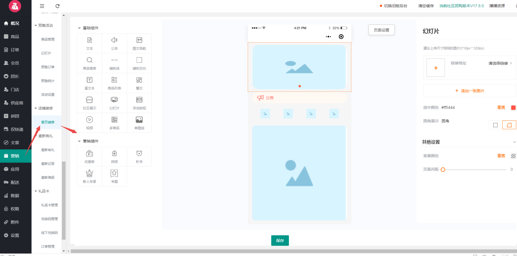Open 首页装修 in the submenu
This screenshot has width=517, height=256.
(48, 122)
